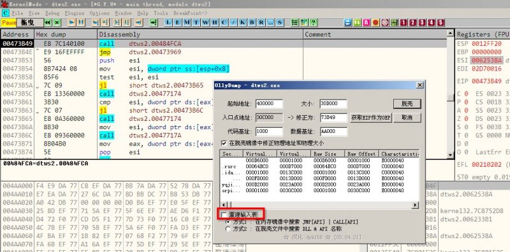Open the Plugins menu

[x=75, y=13]
